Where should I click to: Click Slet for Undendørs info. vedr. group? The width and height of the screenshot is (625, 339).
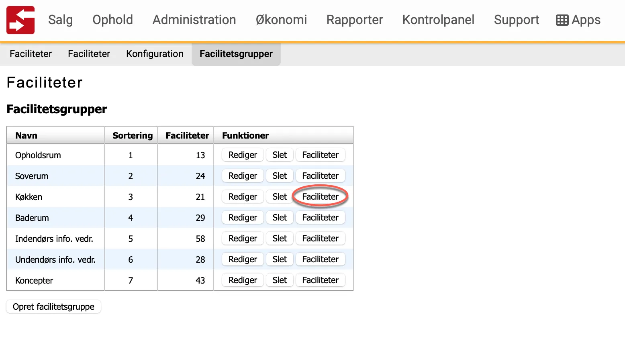click(x=280, y=259)
